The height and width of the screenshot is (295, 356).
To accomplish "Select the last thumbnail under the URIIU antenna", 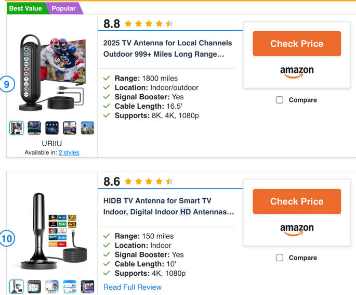I will (87, 128).
